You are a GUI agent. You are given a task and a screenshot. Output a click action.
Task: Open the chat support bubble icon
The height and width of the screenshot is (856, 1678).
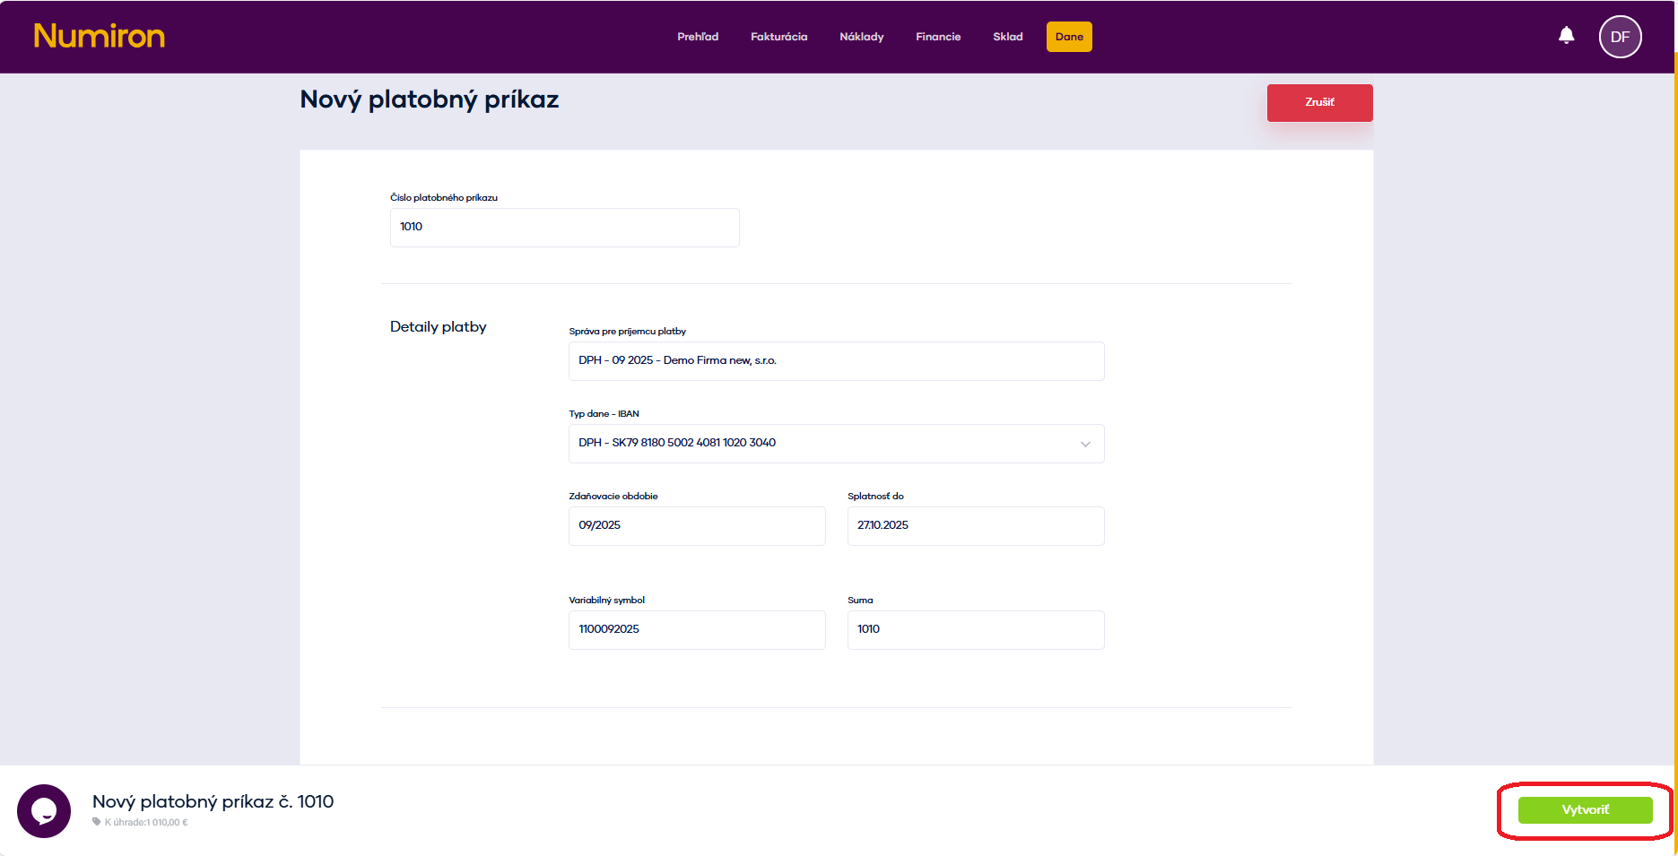coord(44,810)
